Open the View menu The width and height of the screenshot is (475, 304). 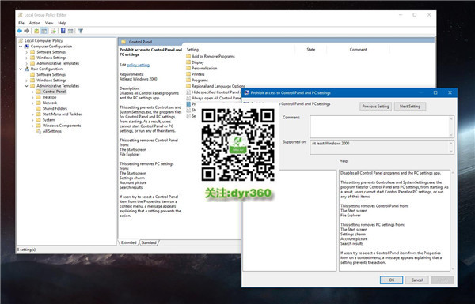pos(49,23)
